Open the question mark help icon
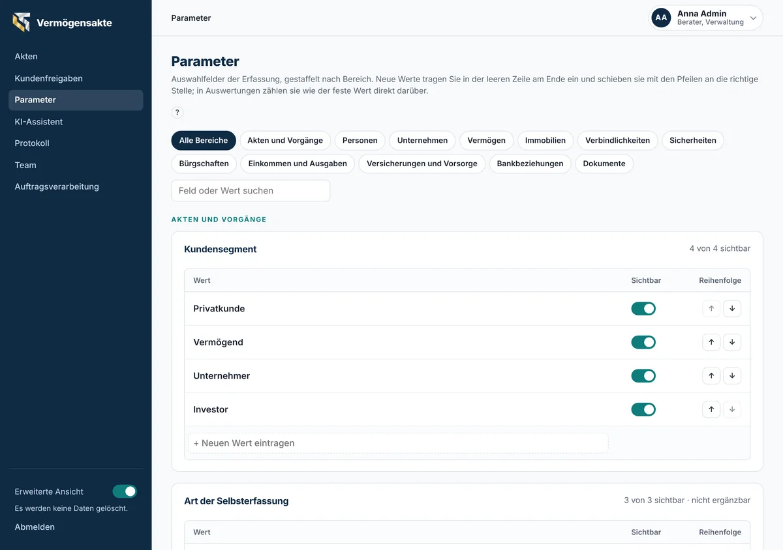Image resolution: width=783 pixels, height=550 pixels. 177,113
